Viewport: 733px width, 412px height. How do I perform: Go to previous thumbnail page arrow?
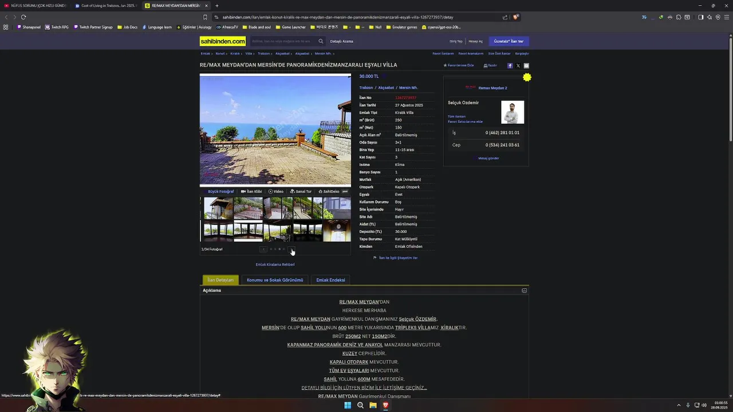coord(263,249)
